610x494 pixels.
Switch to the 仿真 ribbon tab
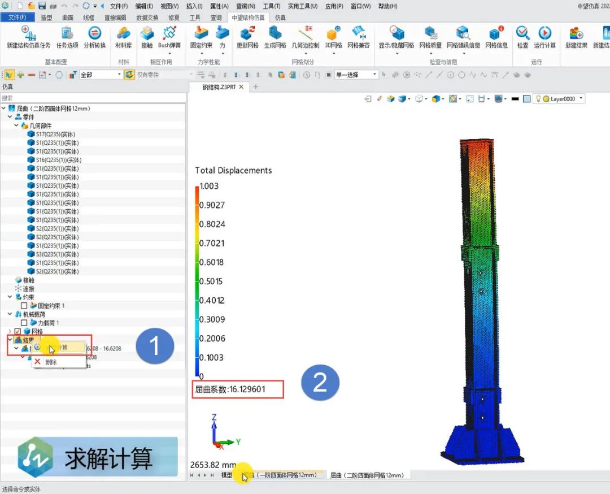[280, 18]
